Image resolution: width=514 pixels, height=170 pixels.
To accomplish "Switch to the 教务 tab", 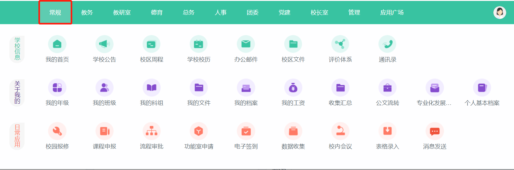I will click(87, 13).
